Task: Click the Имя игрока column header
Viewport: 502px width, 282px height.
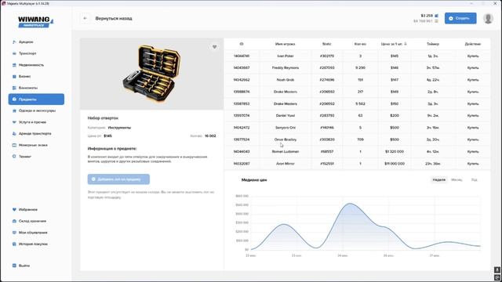Action: (285, 44)
